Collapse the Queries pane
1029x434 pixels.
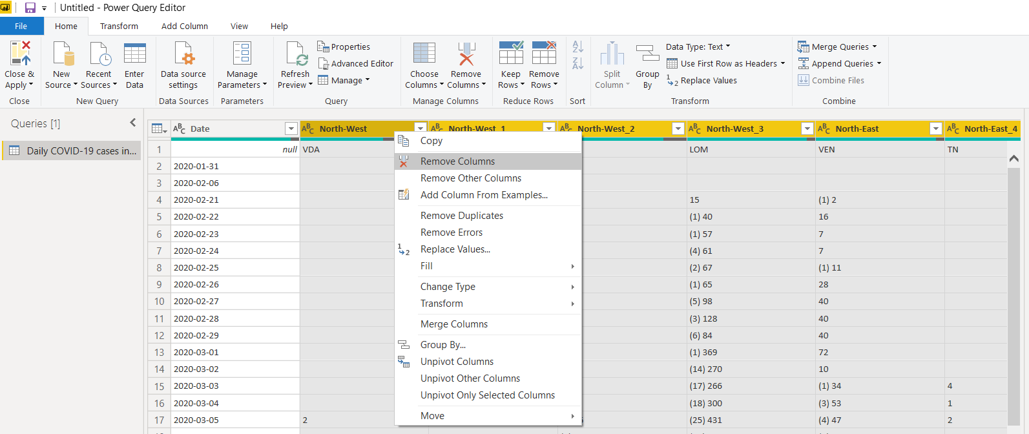pyautogui.click(x=133, y=123)
